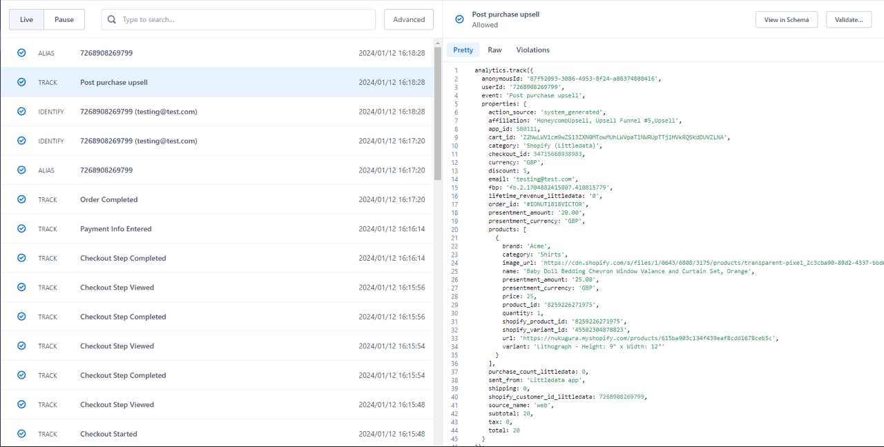Click check icon on Checkout Step Viewed 16:15:48 row

21,404
